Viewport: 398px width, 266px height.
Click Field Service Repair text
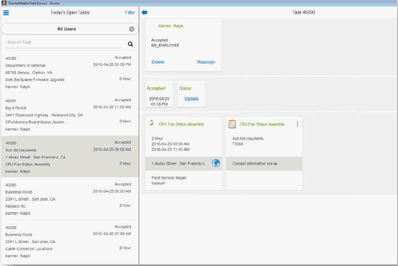169,178
